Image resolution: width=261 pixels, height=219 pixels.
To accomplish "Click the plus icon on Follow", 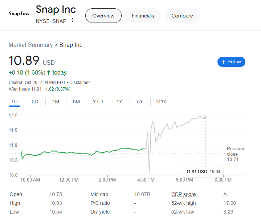I will (x=224, y=62).
